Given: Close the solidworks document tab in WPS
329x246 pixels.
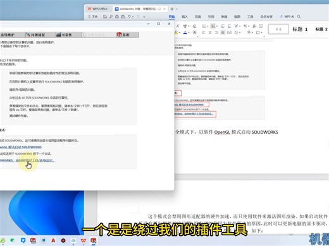Looking at the screenshot, I should point(164,9).
